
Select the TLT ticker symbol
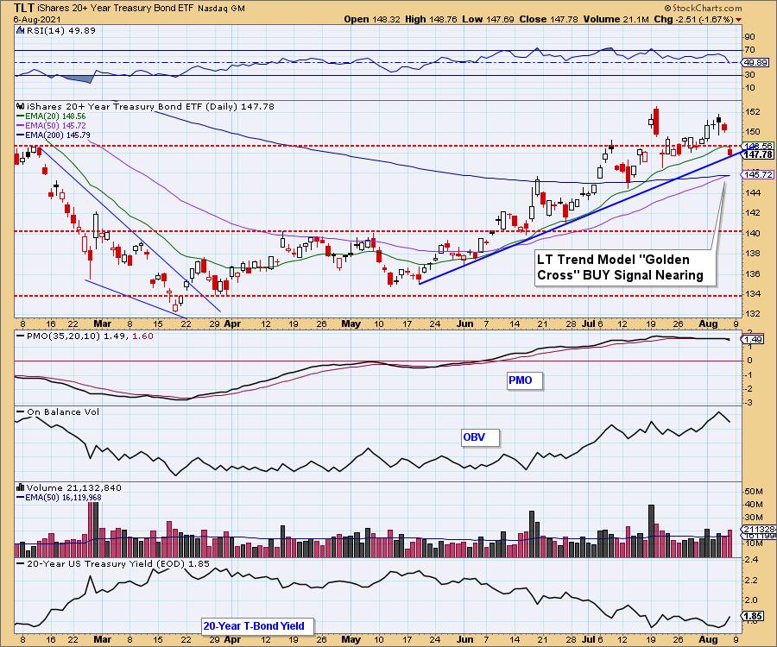[x=24, y=8]
